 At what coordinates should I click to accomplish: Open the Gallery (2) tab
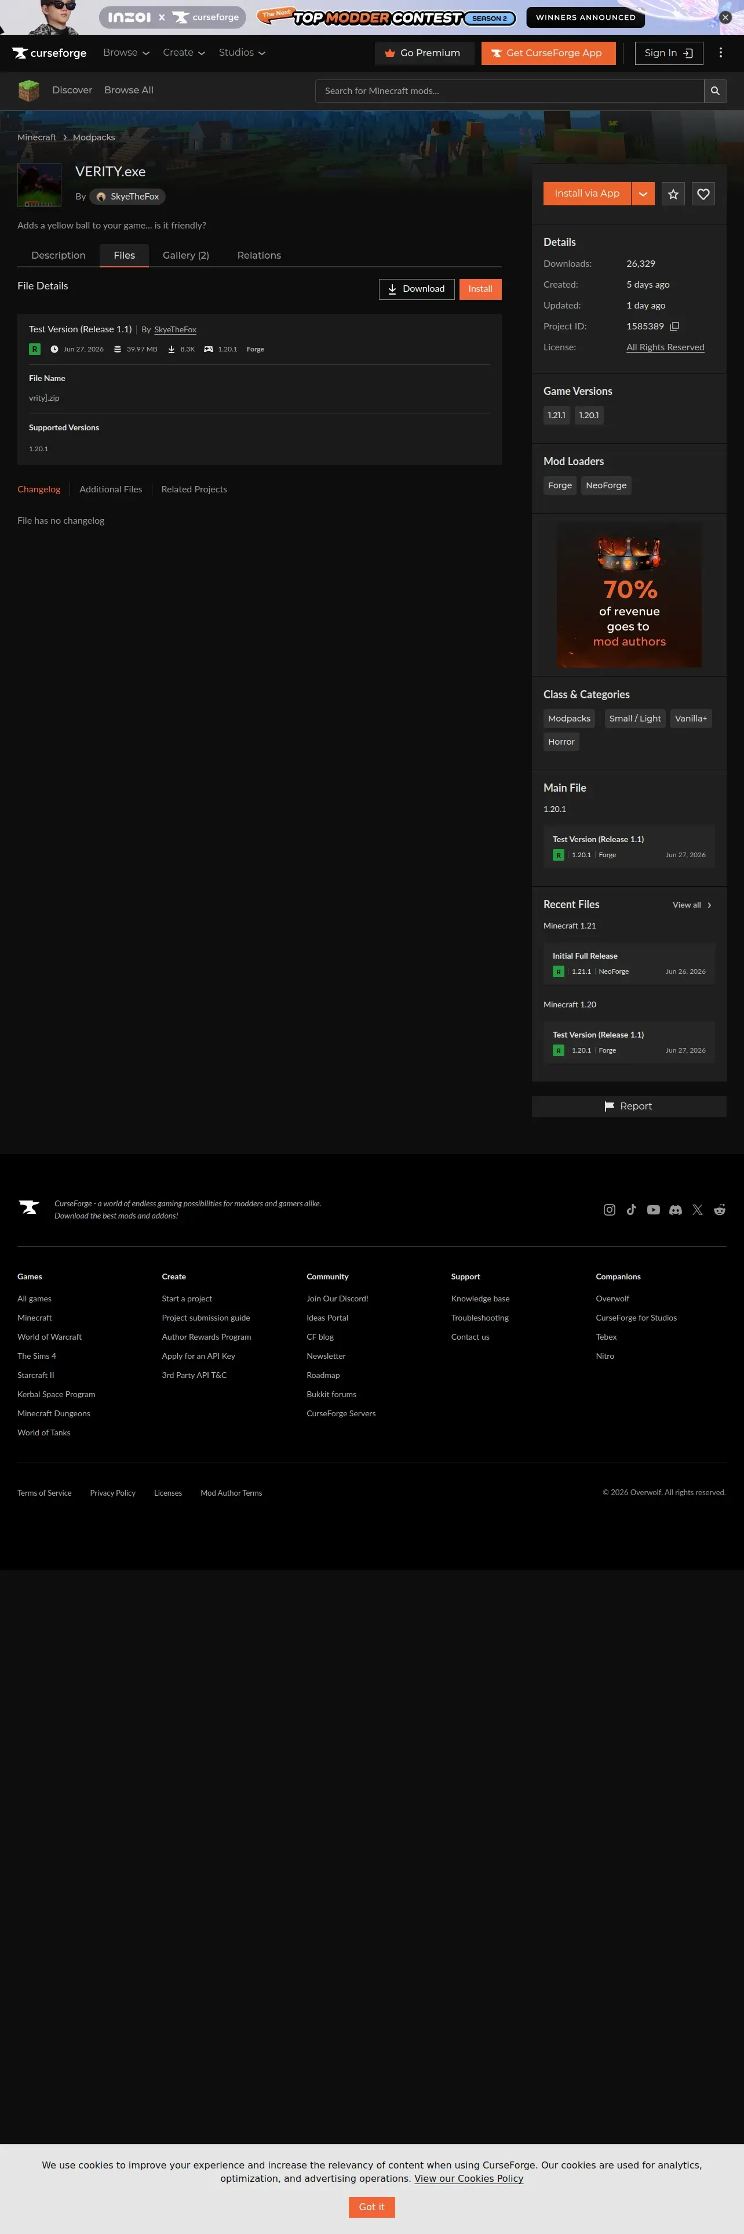(186, 256)
